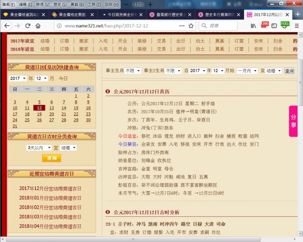303x242 pixels.
Task: Click the pink 分享 share tab
Action: pos(294,121)
